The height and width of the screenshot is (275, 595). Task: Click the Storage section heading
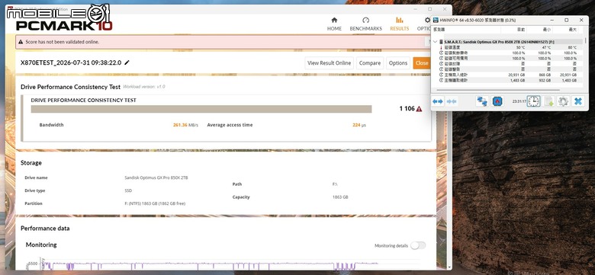coord(31,163)
